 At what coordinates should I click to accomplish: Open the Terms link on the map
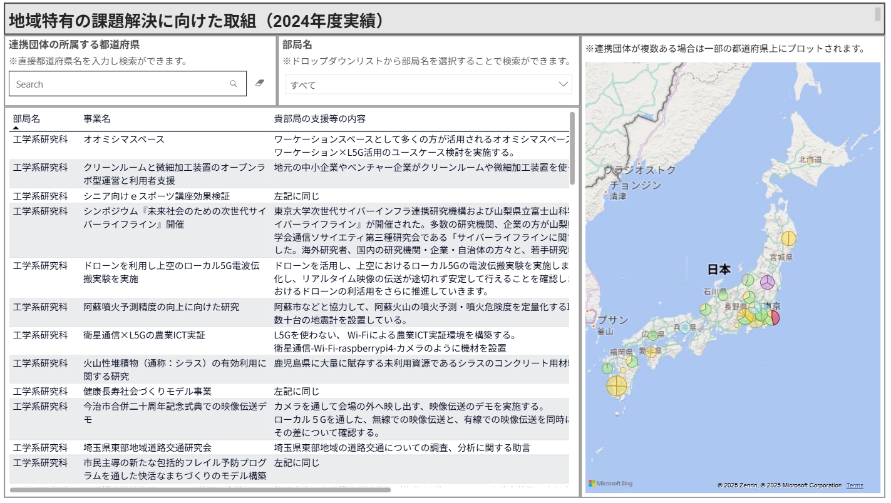[854, 485]
